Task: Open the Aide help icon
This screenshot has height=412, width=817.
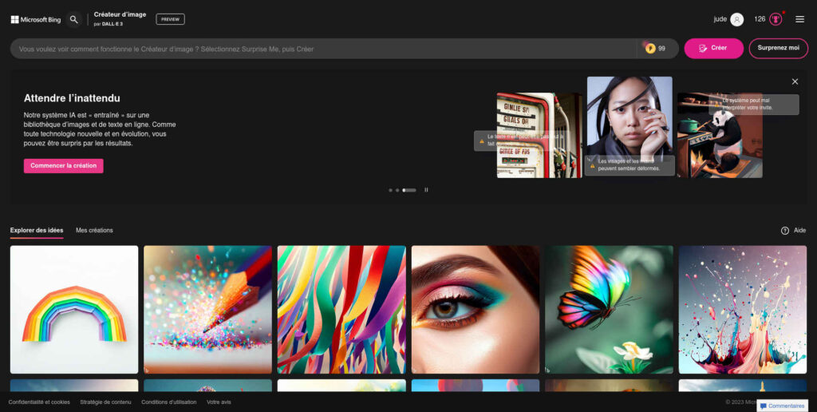Action: point(785,231)
